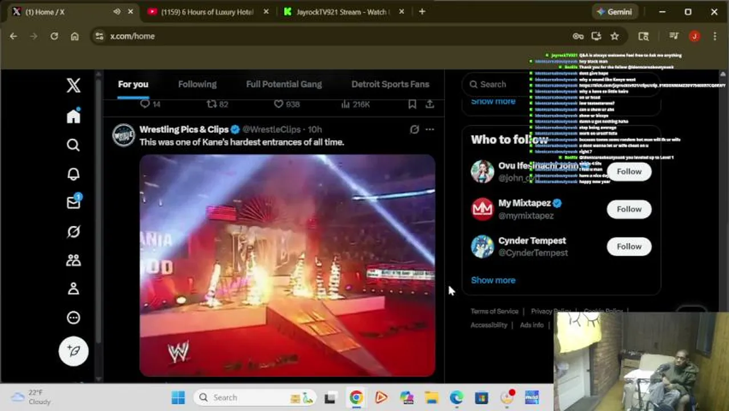Viewport: 729px width, 411px height.
Task: Bookmark this page with star icon
Action: pos(614,36)
